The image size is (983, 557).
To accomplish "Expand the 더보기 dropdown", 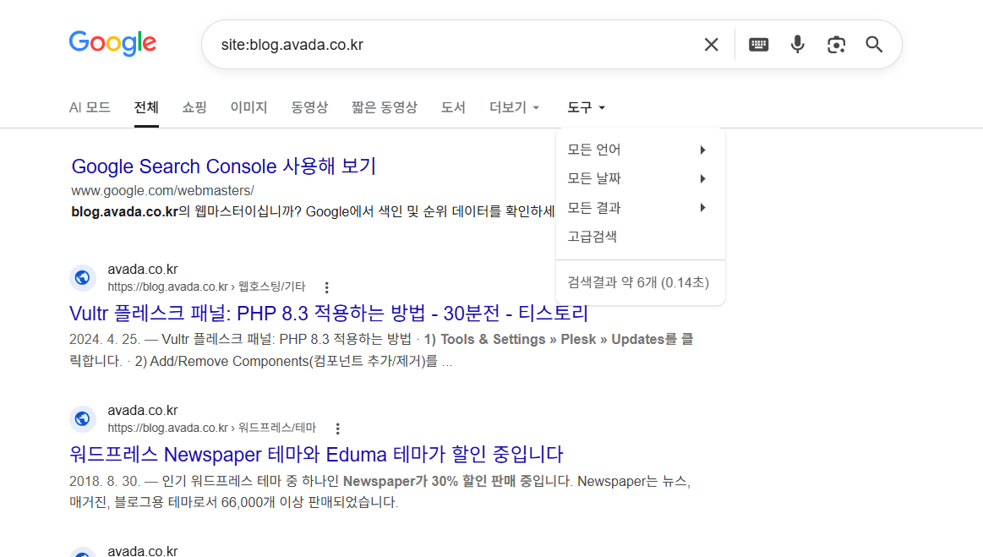I will coord(514,107).
